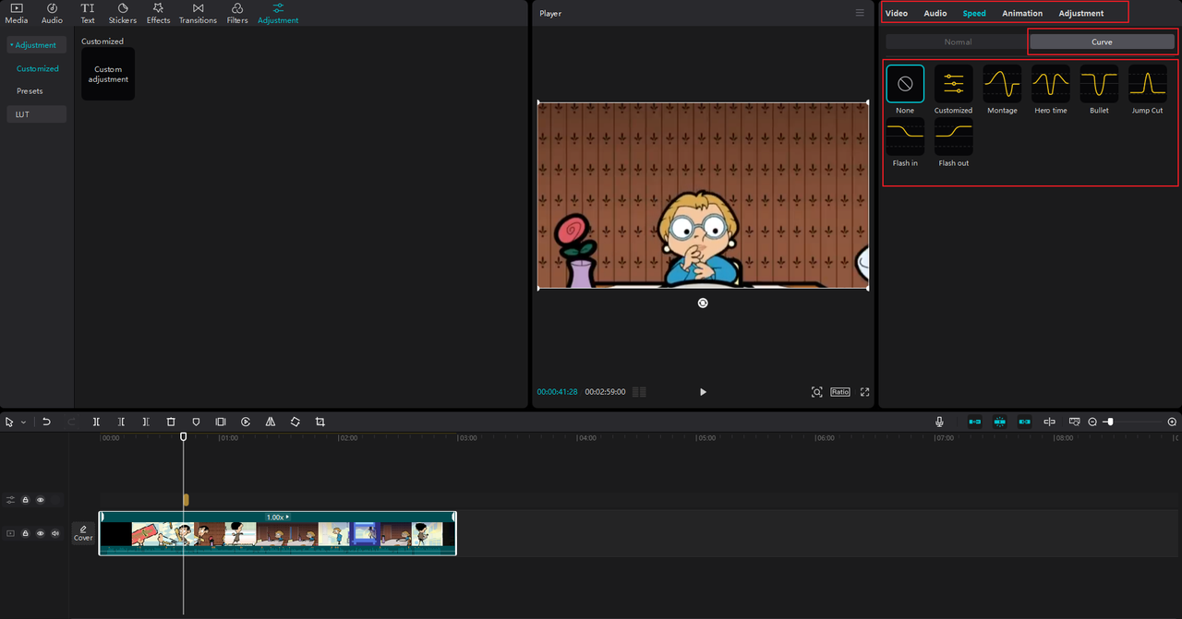
Task: Click the Ratio button in player
Action: 839,392
